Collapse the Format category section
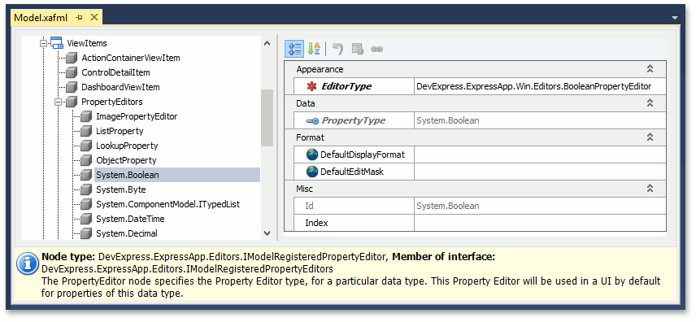The image size is (696, 322). pyautogui.click(x=650, y=137)
